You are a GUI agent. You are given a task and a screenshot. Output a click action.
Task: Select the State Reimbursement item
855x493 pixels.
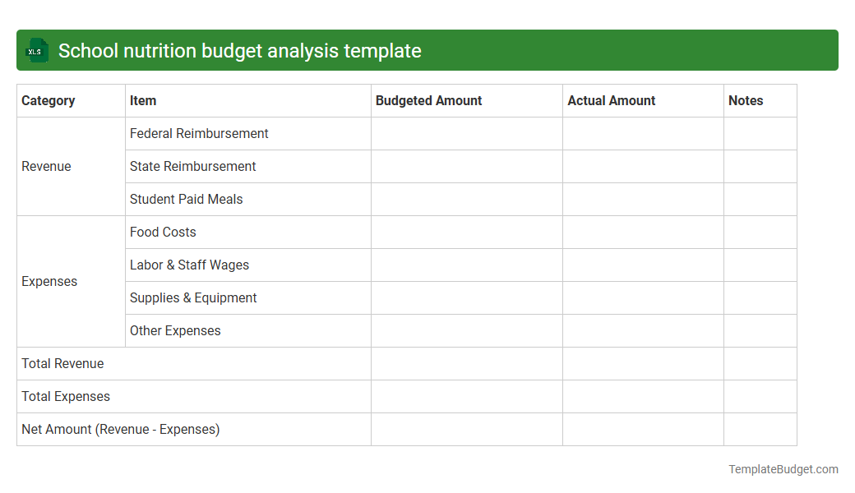[x=192, y=166]
